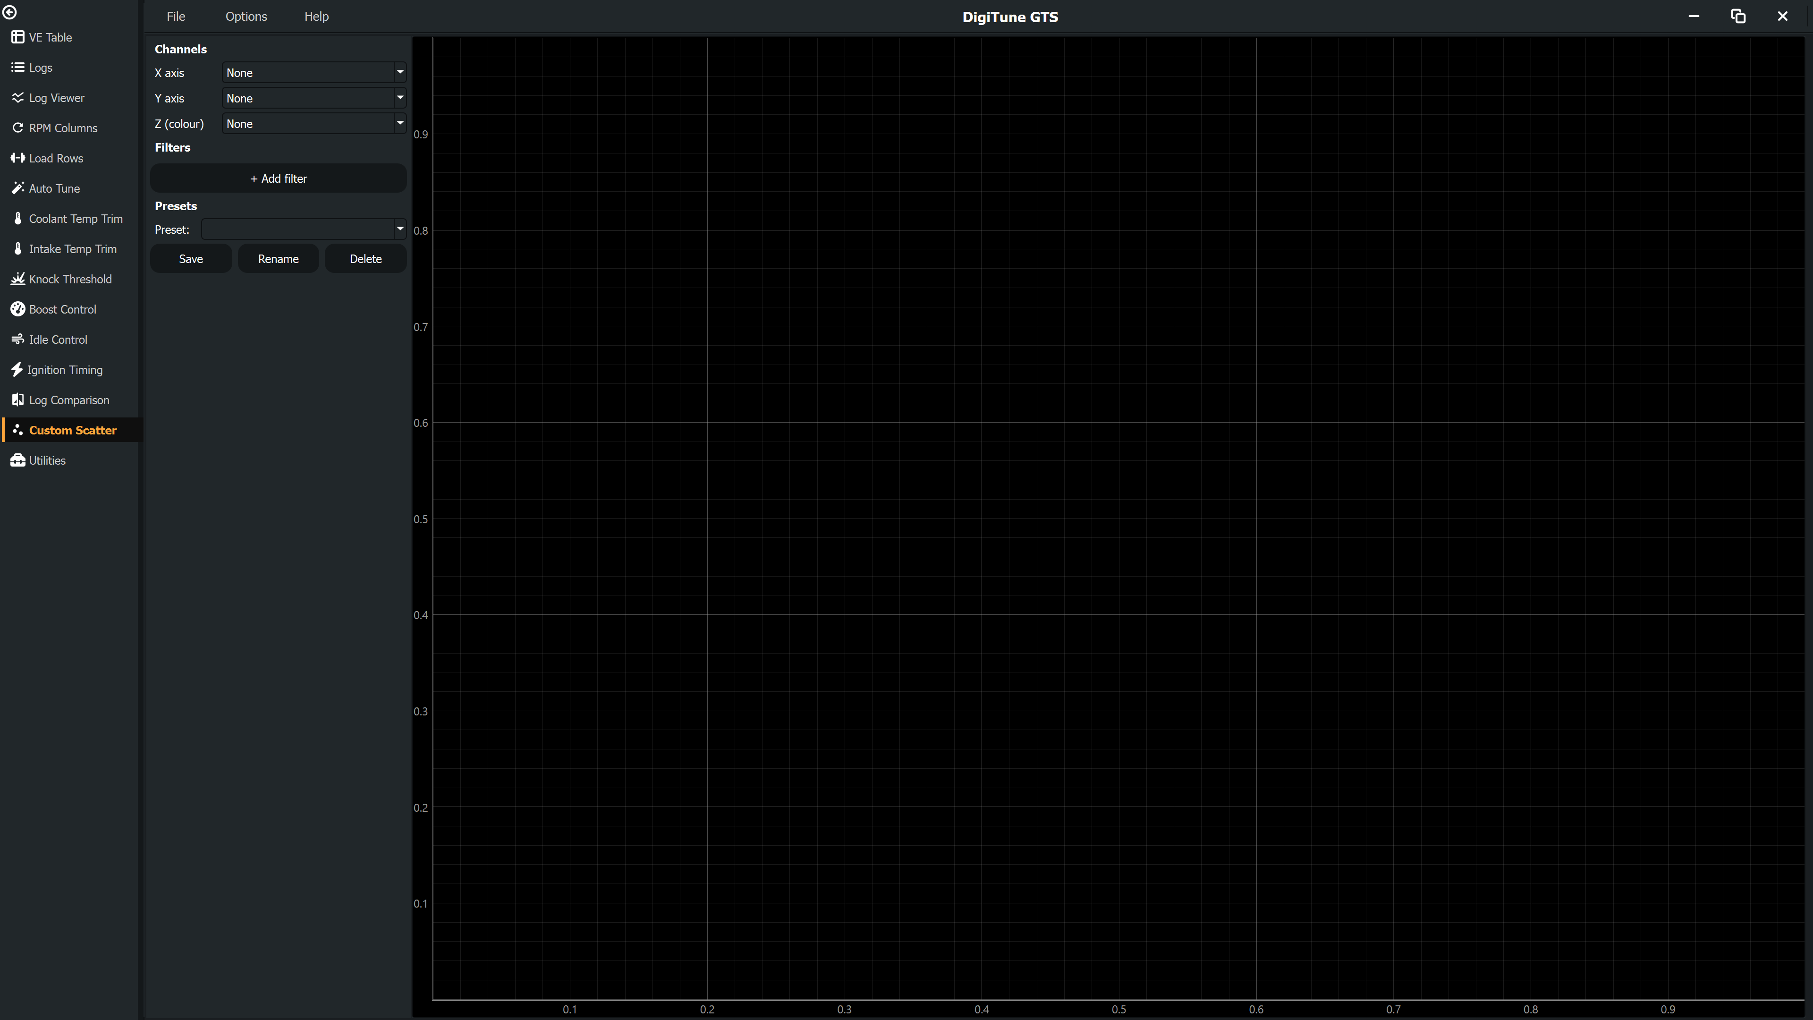Click the Delete preset button

click(x=366, y=259)
